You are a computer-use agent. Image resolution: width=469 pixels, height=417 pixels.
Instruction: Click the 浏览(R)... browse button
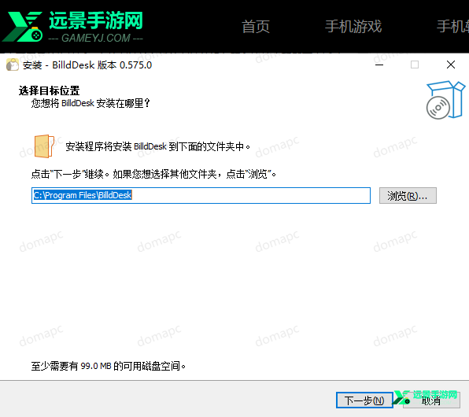(x=408, y=196)
